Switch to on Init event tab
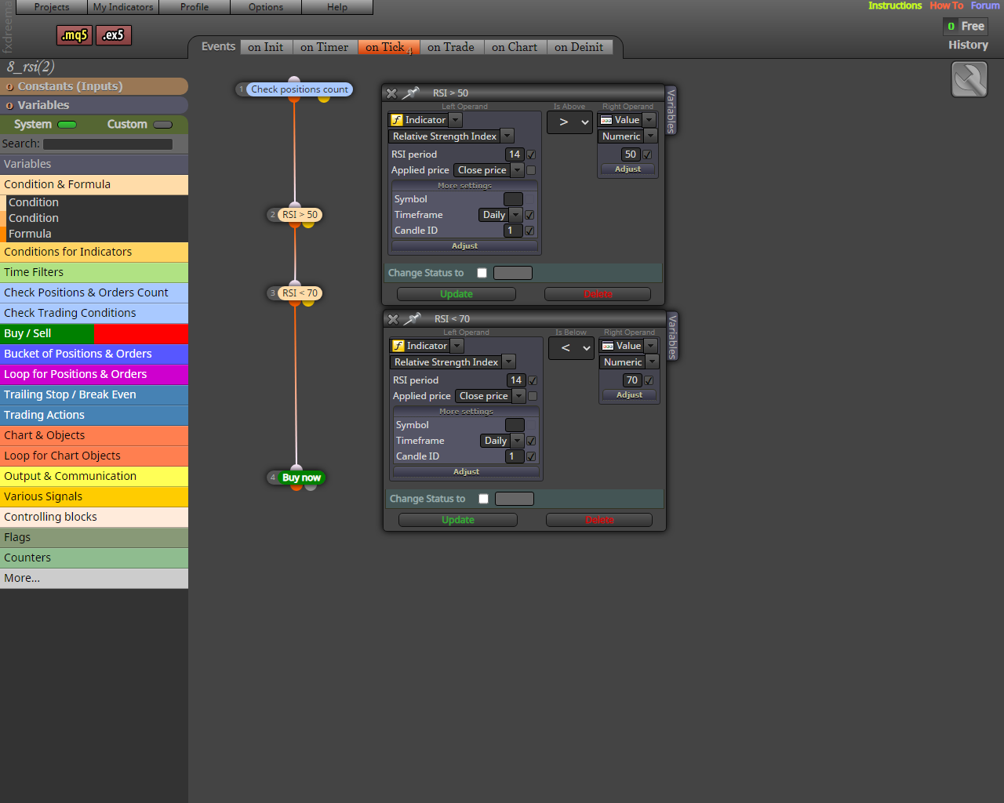The width and height of the screenshot is (1004, 803). pos(266,47)
